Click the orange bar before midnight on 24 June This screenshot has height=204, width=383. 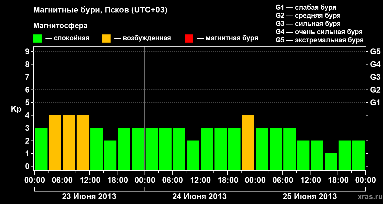coord(248,143)
